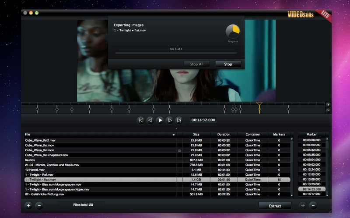350x218 pixels.
Task: Select marker 00:13:23.000
Action: coord(311,184)
